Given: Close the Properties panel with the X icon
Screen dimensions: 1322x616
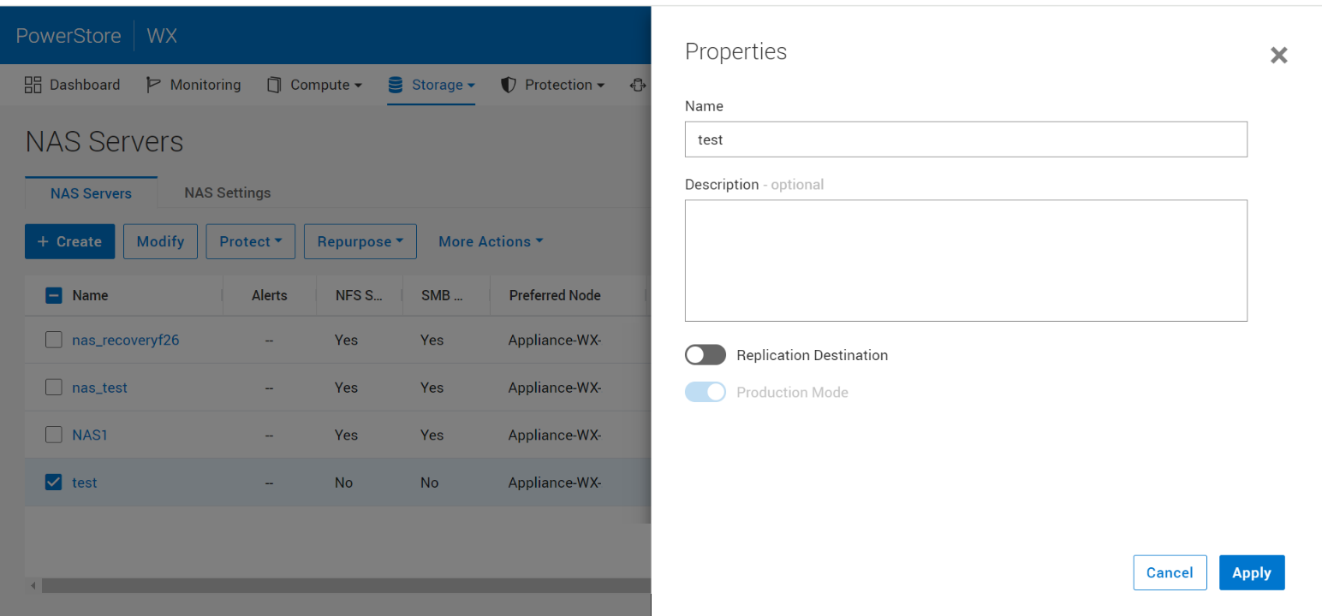Looking at the screenshot, I should tap(1278, 55).
